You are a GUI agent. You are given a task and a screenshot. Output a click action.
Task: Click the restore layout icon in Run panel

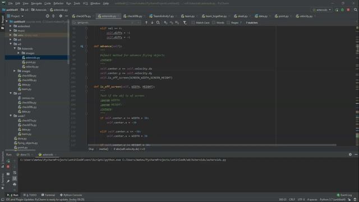[8, 174]
